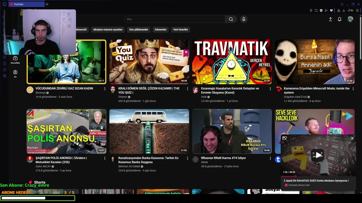The width and height of the screenshot is (362, 203).
Task: Open Mehmet Ali Güldal channel link
Action: point(130,167)
